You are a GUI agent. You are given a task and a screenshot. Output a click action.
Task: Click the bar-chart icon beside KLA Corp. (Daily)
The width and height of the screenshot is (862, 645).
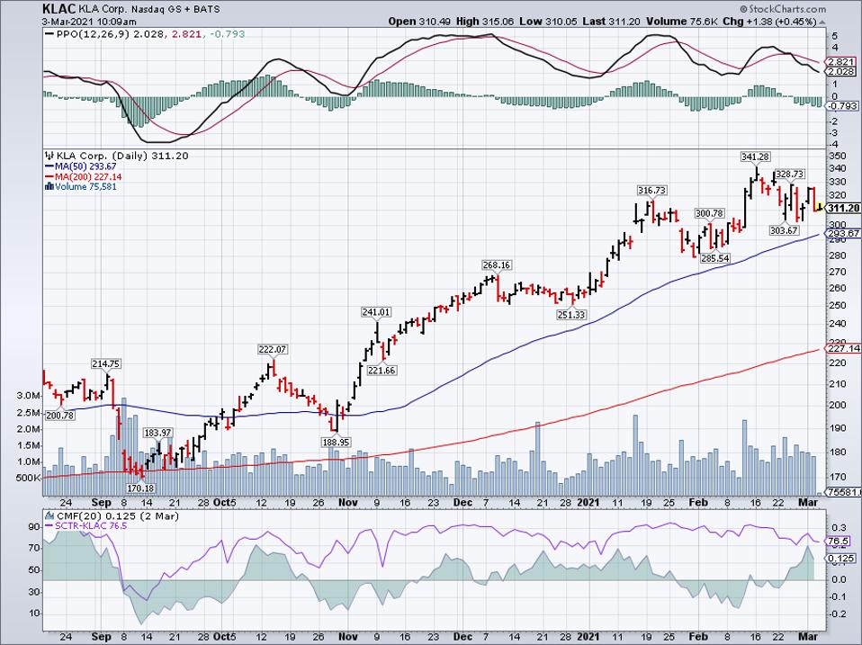point(49,156)
